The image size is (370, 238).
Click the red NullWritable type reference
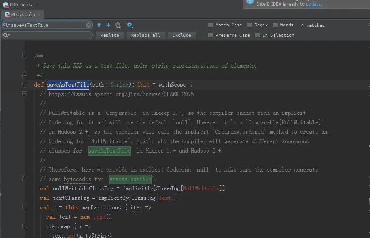click(x=201, y=189)
